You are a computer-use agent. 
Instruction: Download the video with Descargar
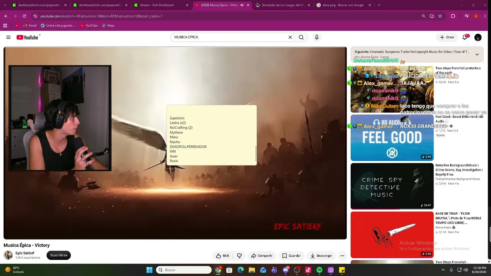(x=321, y=256)
